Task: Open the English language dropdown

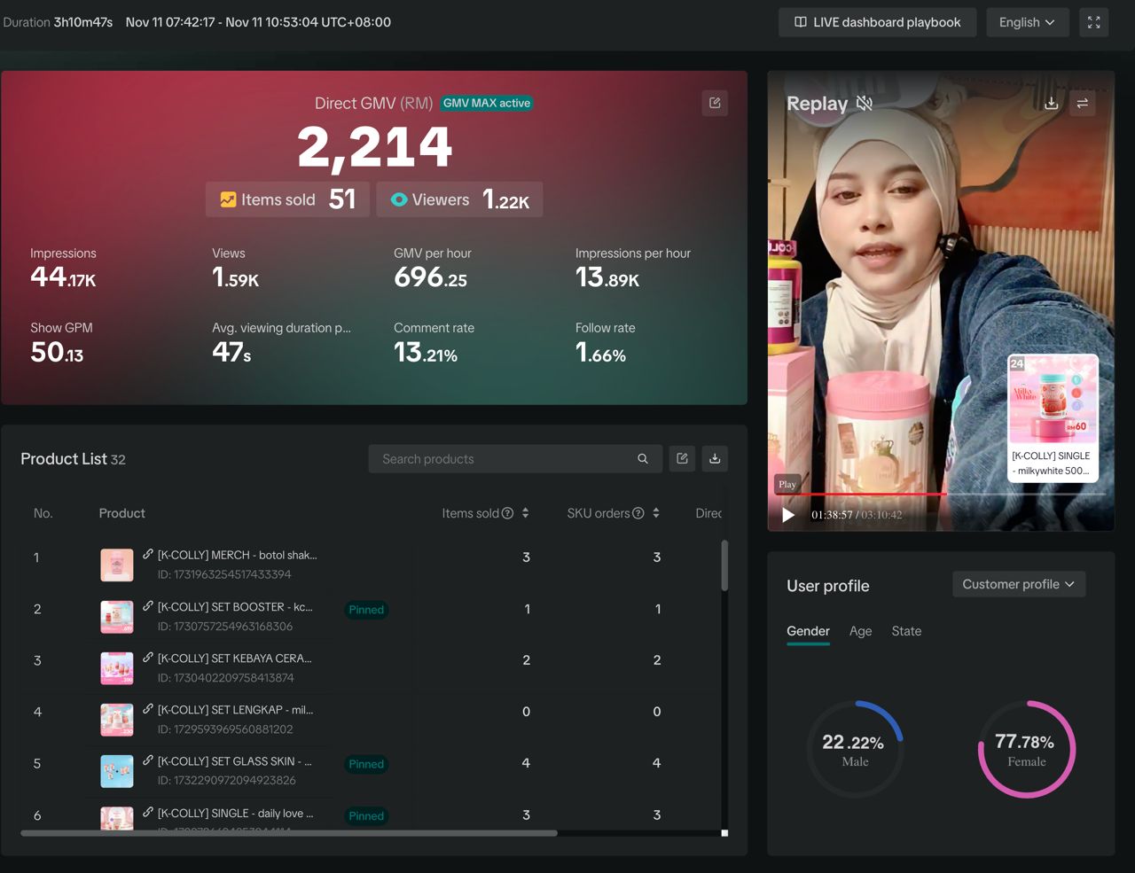Action: pyautogui.click(x=1027, y=22)
